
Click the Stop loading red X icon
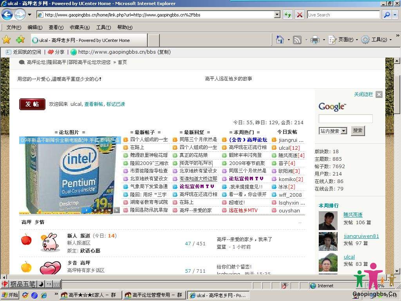click(x=300, y=15)
